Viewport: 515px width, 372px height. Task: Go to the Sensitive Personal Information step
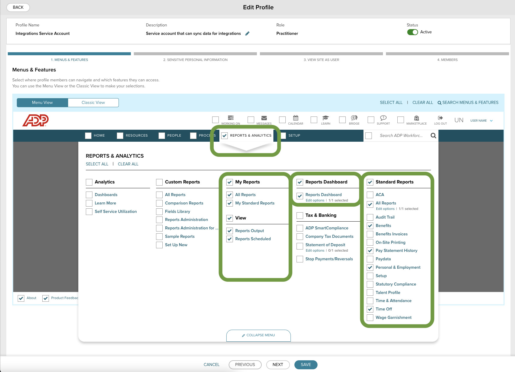click(195, 59)
